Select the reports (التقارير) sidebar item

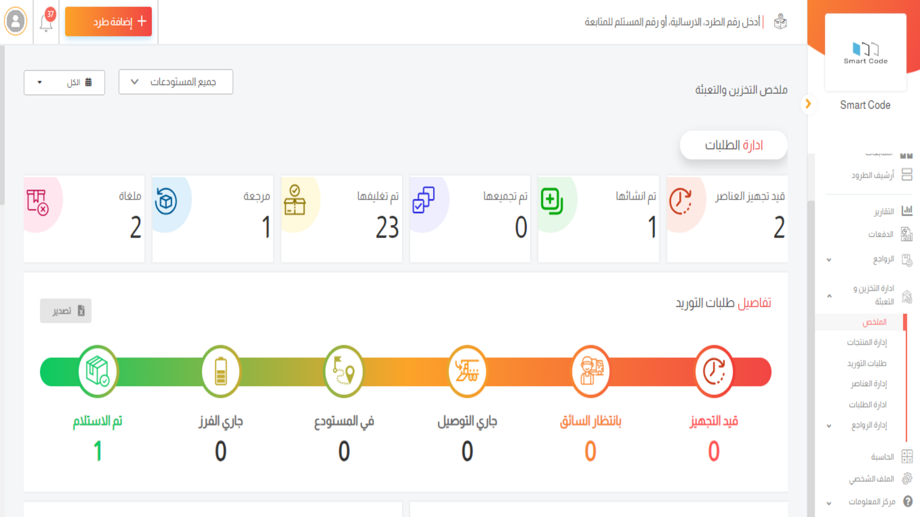[884, 211]
